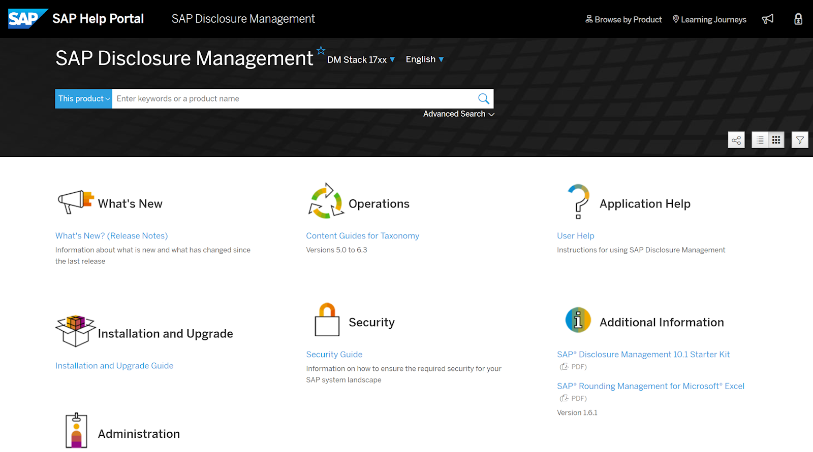Screen dimensions: 813x452
Task: Click the Application Help question mark icon
Action: pyautogui.click(x=579, y=201)
